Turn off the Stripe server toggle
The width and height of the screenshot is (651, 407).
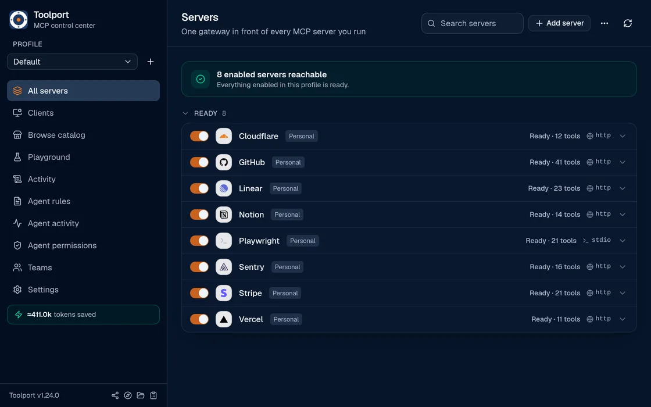pos(199,293)
